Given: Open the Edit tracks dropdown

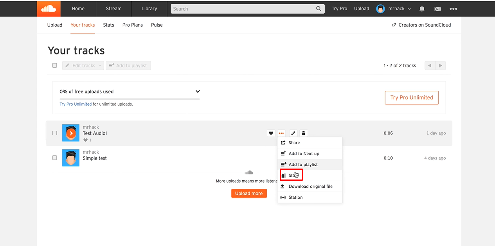Looking at the screenshot, I should [83, 66].
